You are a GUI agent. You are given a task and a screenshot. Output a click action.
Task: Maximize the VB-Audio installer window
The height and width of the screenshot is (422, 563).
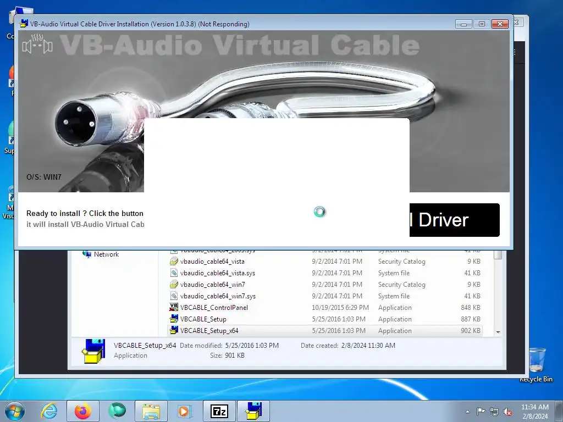pos(482,24)
